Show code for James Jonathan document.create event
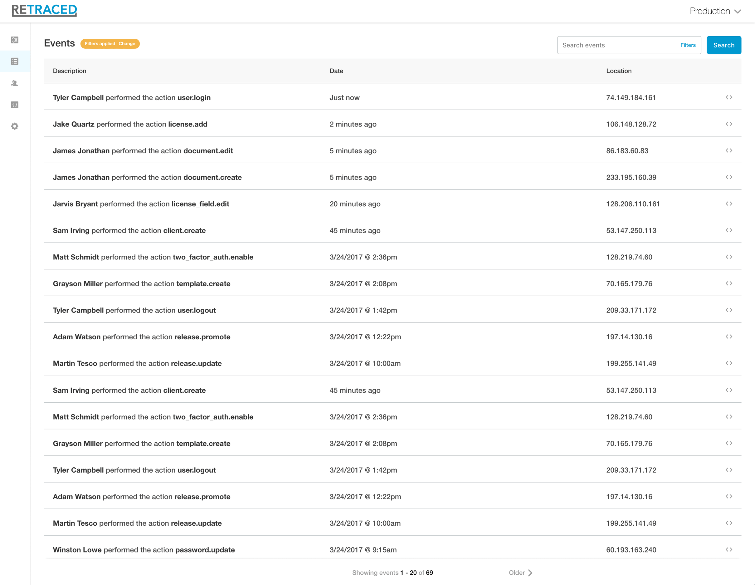The image size is (755, 585). point(729,177)
